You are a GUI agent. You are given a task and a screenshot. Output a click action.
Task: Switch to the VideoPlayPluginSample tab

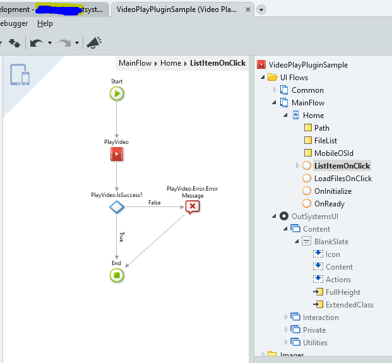tap(177, 9)
